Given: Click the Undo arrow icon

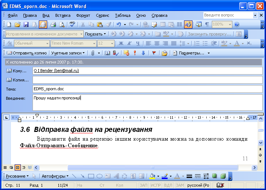Looking at the screenshot, I should tap(119, 24).
